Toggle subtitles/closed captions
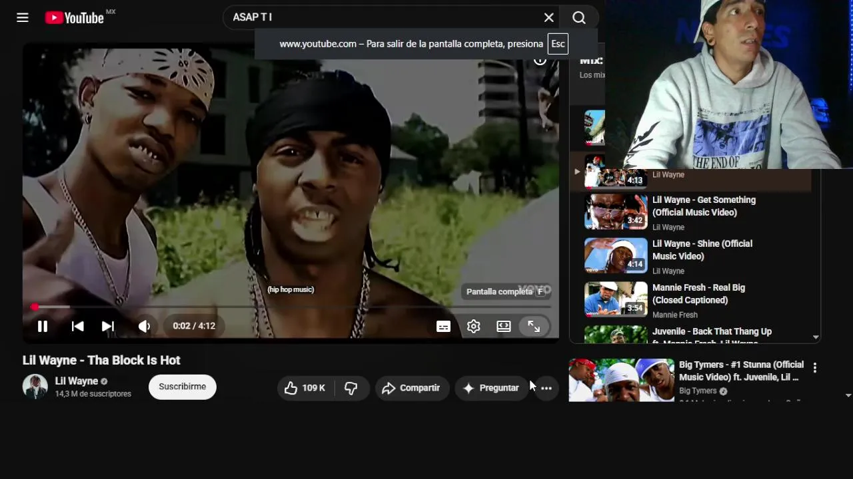Viewport: 853px width, 479px height. (x=443, y=326)
